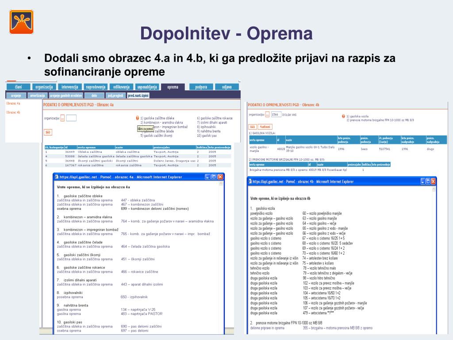The image size is (453, 340).
Task: Open the usposabljanja tab
Action: point(147,87)
